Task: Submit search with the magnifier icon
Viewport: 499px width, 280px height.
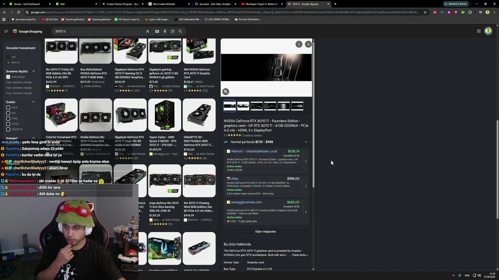Action: click(180, 31)
